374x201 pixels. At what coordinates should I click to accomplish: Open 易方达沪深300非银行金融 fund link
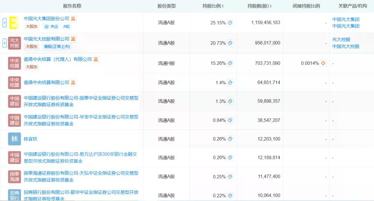80,157
